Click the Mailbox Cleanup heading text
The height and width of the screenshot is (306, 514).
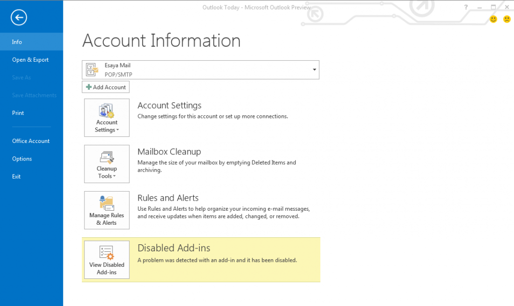pyautogui.click(x=169, y=151)
